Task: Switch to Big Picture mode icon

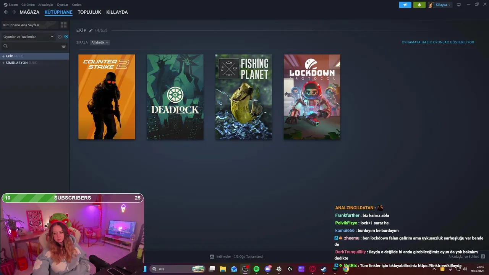Action: tap(459, 5)
